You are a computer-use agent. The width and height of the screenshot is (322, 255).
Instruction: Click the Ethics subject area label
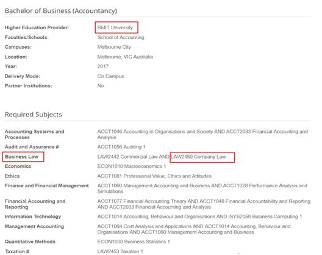pyautogui.click(x=12, y=176)
